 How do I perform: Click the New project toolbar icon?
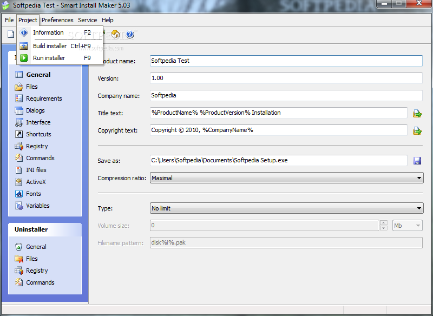pos(10,34)
